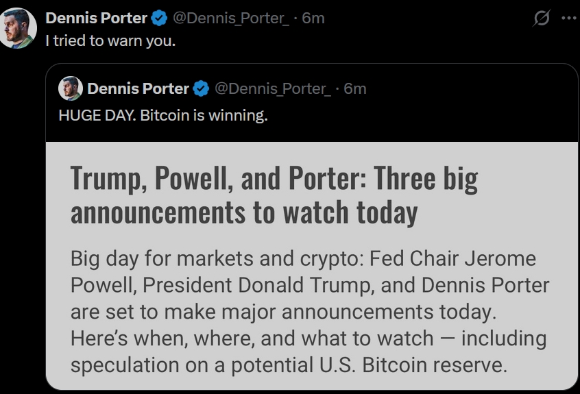Screen dimensions: 580x394
Task: Click the verified badge in the quoted tweet
Action: click(x=201, y=88)
